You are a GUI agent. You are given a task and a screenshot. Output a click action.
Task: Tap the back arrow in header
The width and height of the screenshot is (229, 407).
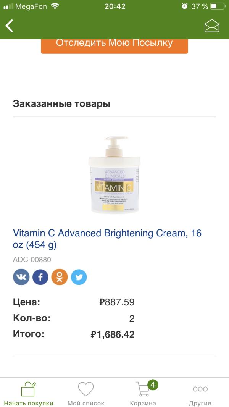[x=9, y=26]
